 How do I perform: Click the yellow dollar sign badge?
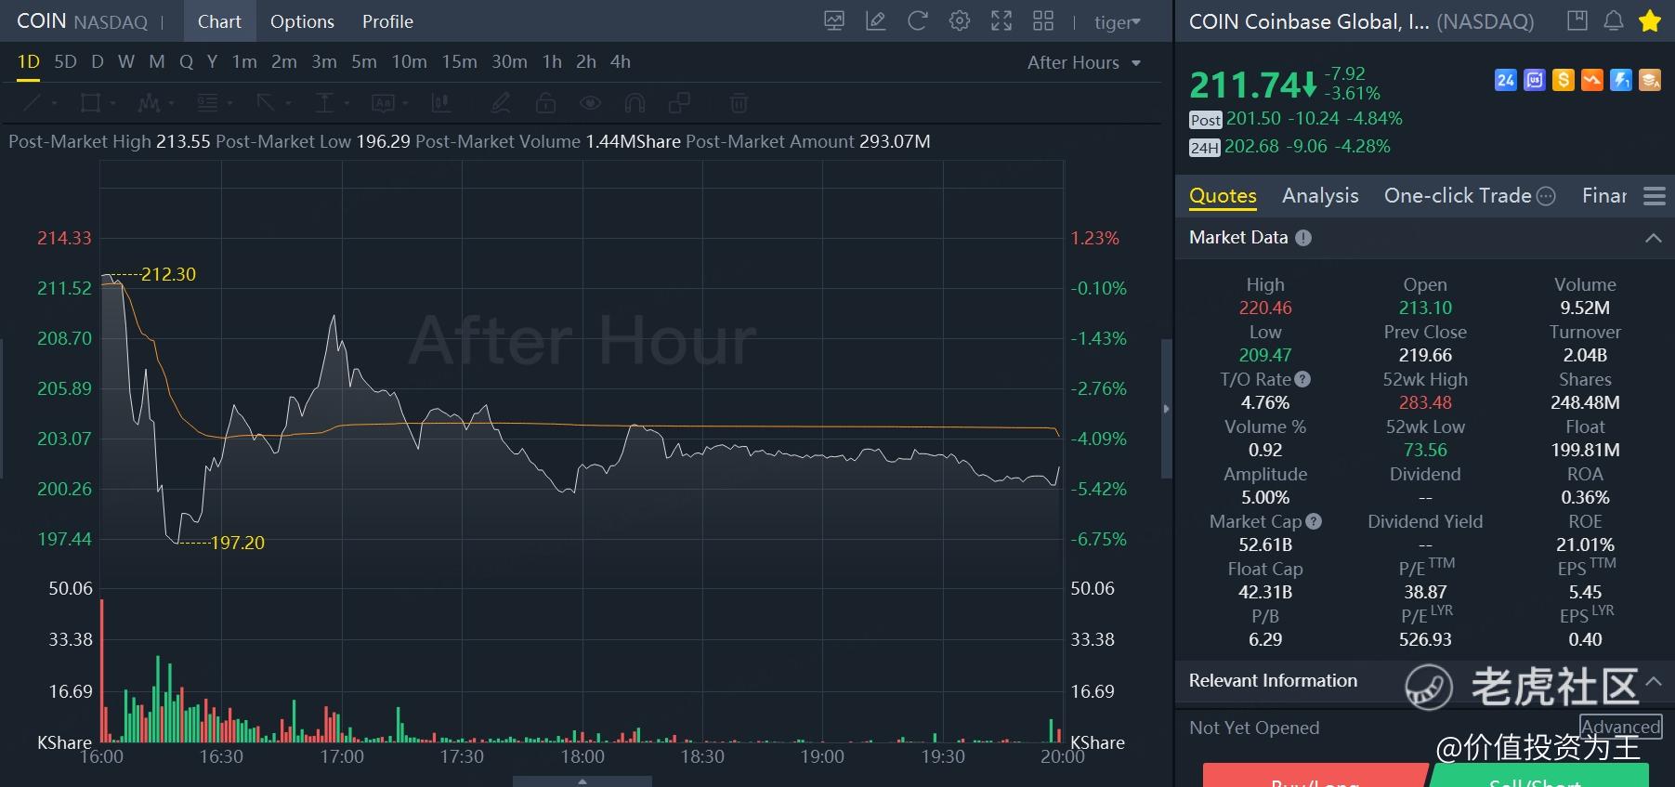tap(1564, 80)
